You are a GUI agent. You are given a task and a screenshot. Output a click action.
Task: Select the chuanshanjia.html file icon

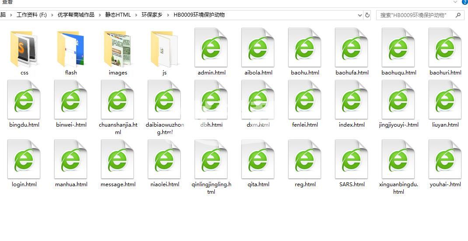pos(118,101)
